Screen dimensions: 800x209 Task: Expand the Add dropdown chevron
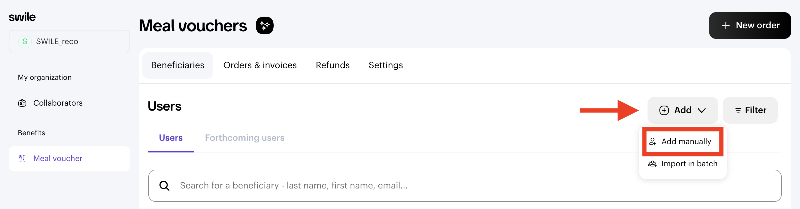(702, 110)
